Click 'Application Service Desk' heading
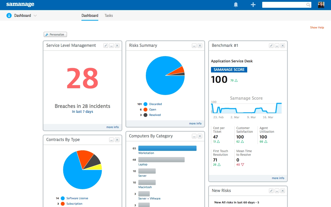 [x=232, y=61]
